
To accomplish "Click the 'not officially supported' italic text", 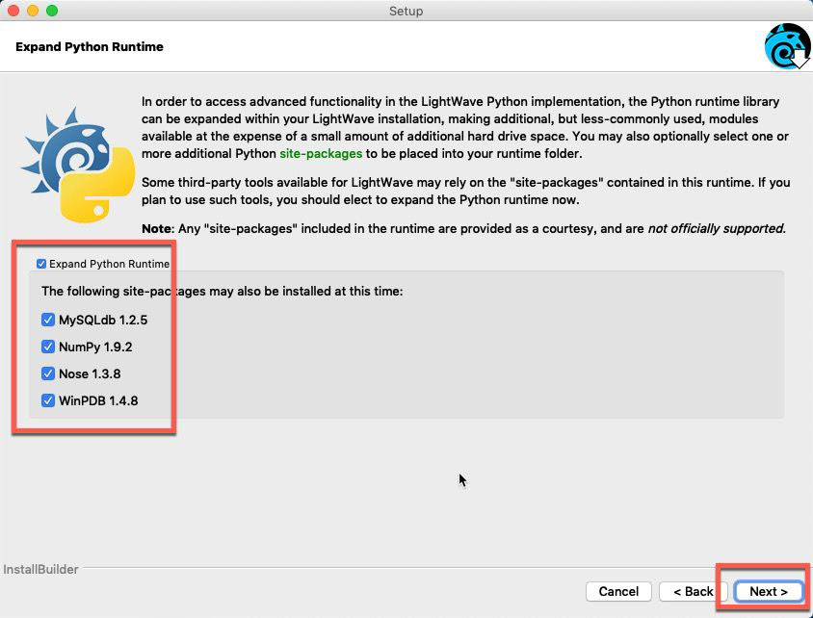I will [x=717, y=228].
